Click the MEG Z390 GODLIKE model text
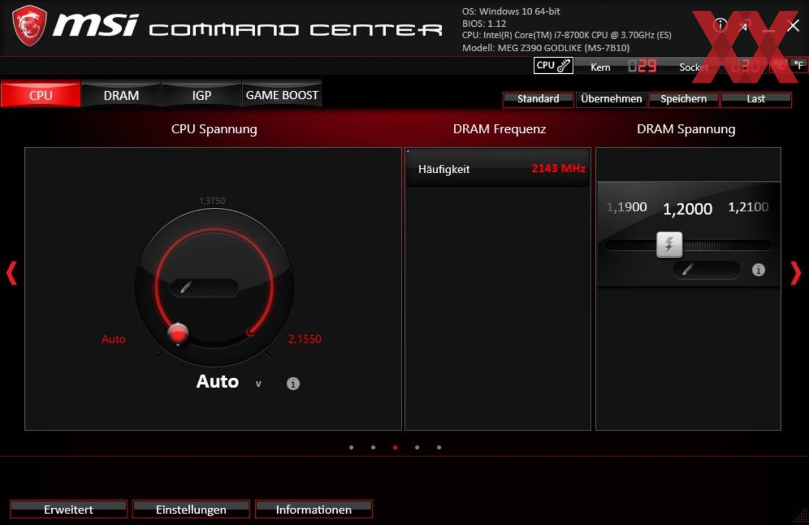This screenshot has width=809, height=525. pyautogui.click(x=545, y=48)
